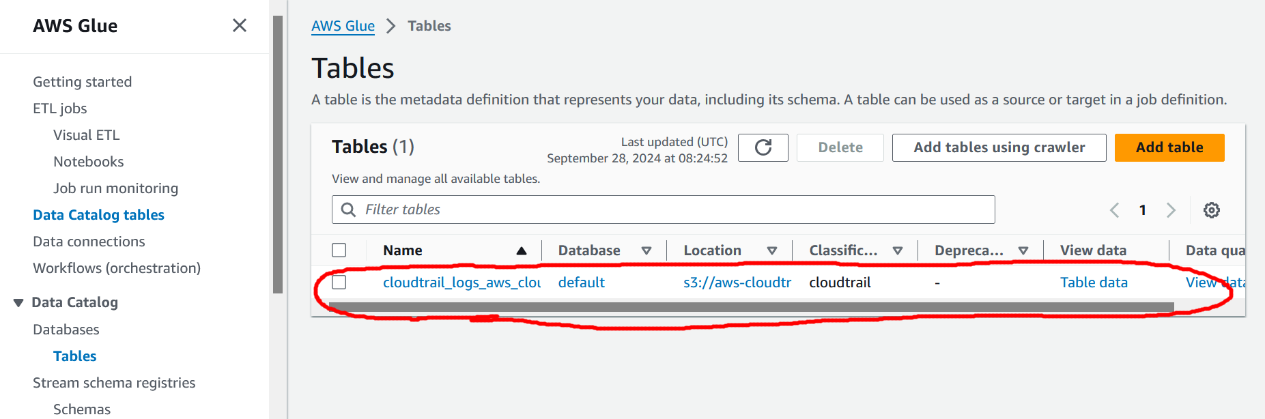Click the search icon in filter box
The height and width of the screenshot is (419, 1265).
[348, 209]
